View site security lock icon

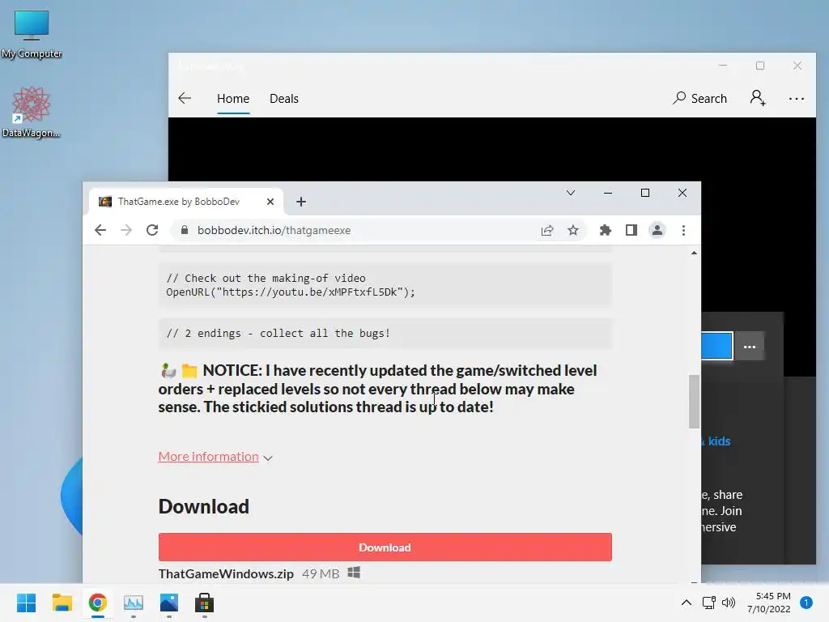click(x=184, y=230)
